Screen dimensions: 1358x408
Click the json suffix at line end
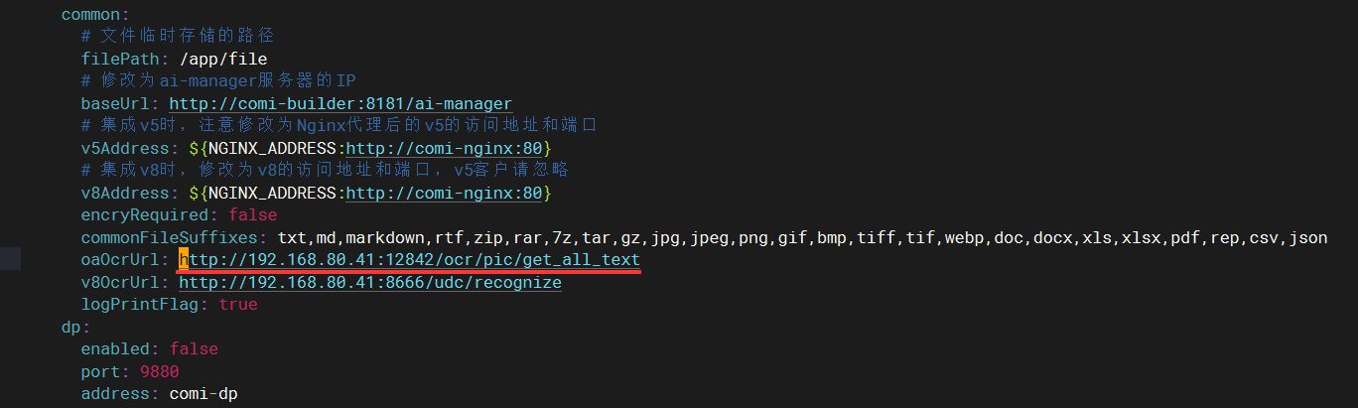coord(1308,238)
